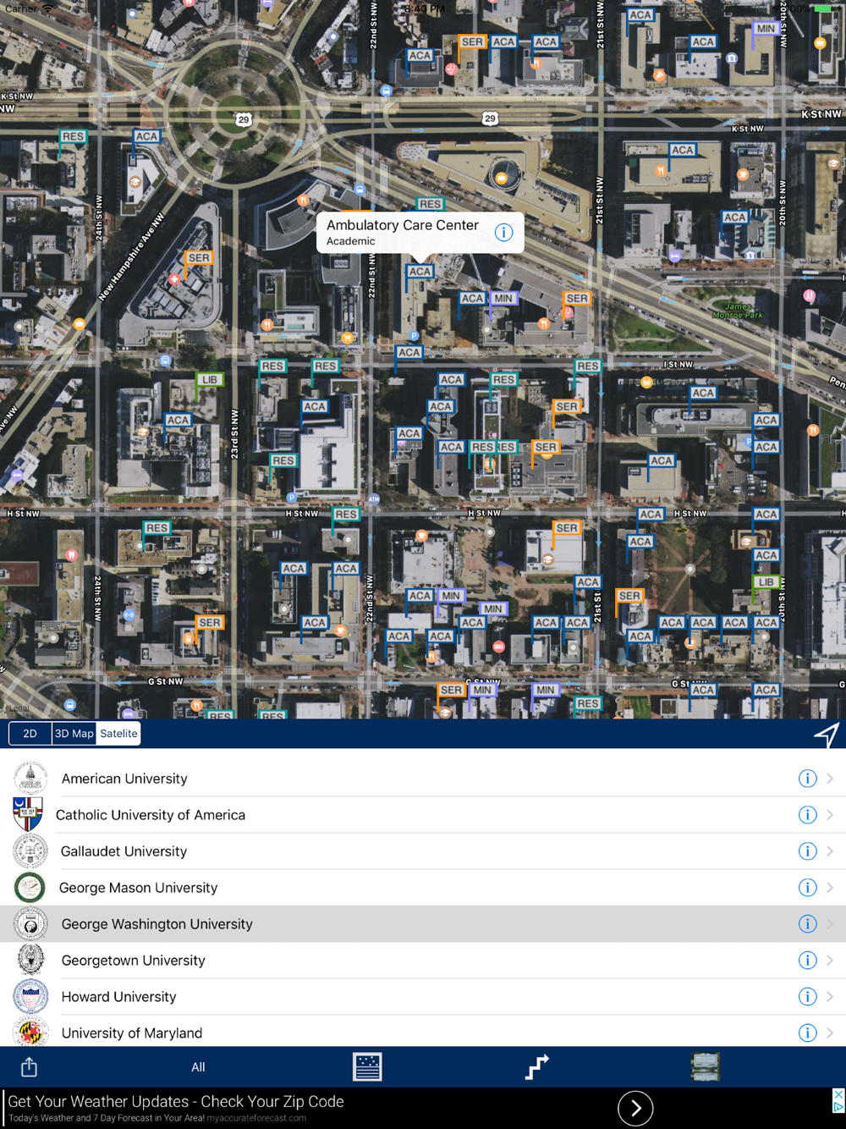
Task: Tap the RES marker above the Ambulatory callout
Action: coord(430,204)
